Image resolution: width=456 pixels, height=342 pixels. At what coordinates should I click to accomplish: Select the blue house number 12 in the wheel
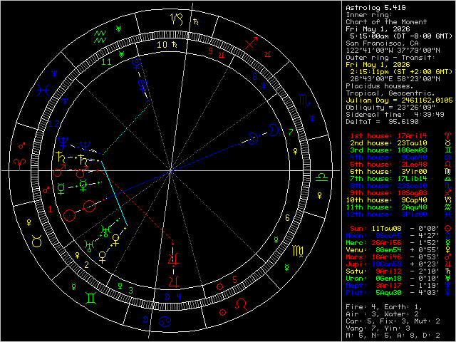pyautogui.click(x=54, y=124)
